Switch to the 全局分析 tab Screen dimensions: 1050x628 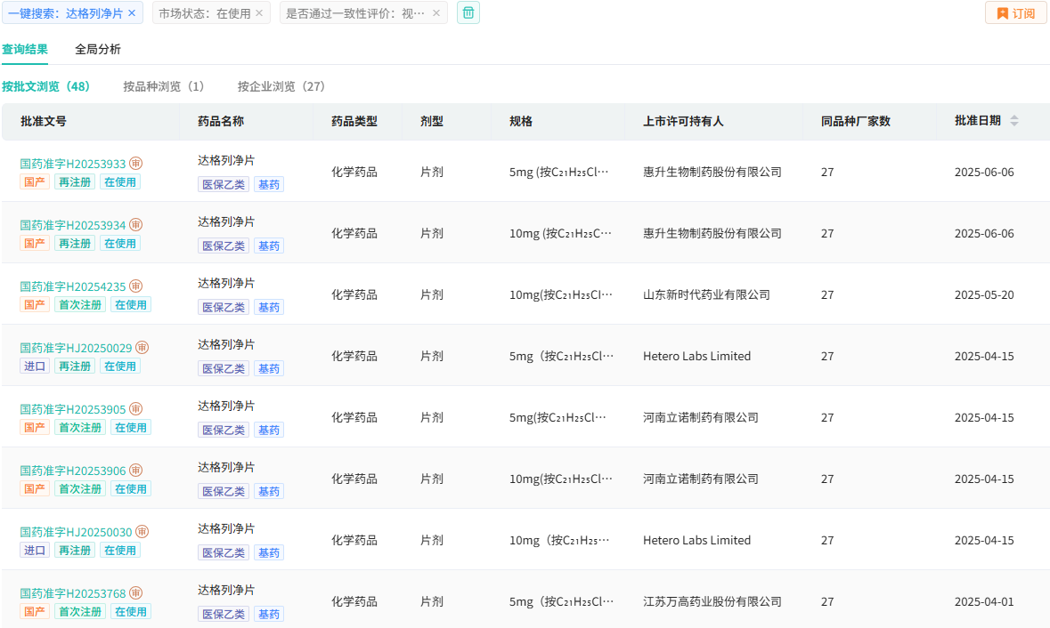point(98,49)
